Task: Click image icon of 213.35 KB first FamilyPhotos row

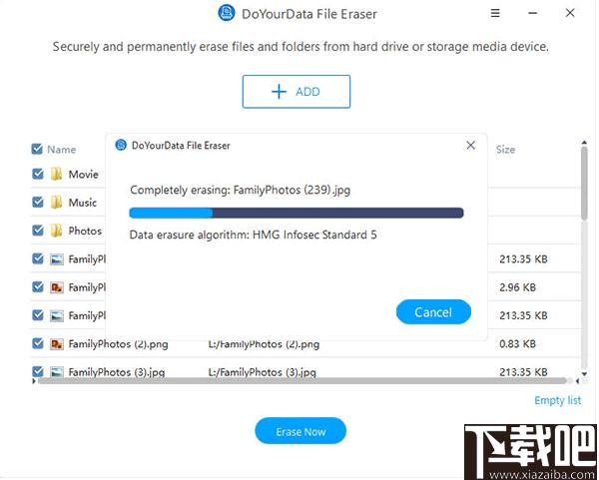Action: 57,259
